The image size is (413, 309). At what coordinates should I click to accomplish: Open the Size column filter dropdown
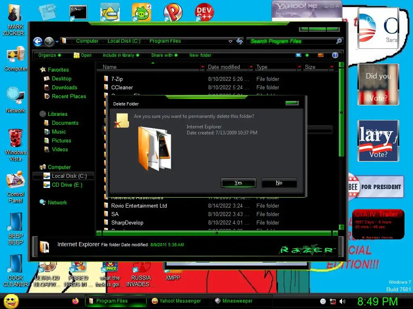click(x=332, y=67)
